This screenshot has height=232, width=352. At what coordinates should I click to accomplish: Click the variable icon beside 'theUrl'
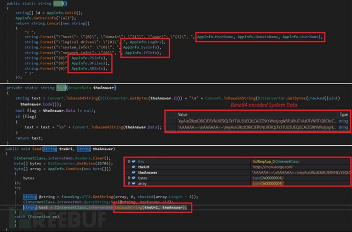[135, 167]
